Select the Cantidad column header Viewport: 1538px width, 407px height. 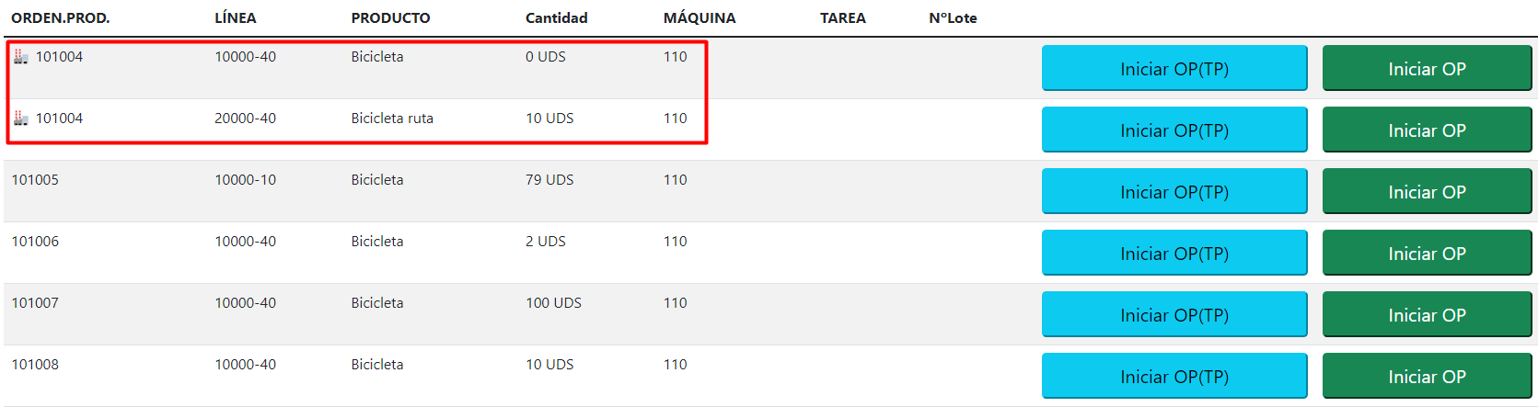pyautogui.click(x=556, y=18)
